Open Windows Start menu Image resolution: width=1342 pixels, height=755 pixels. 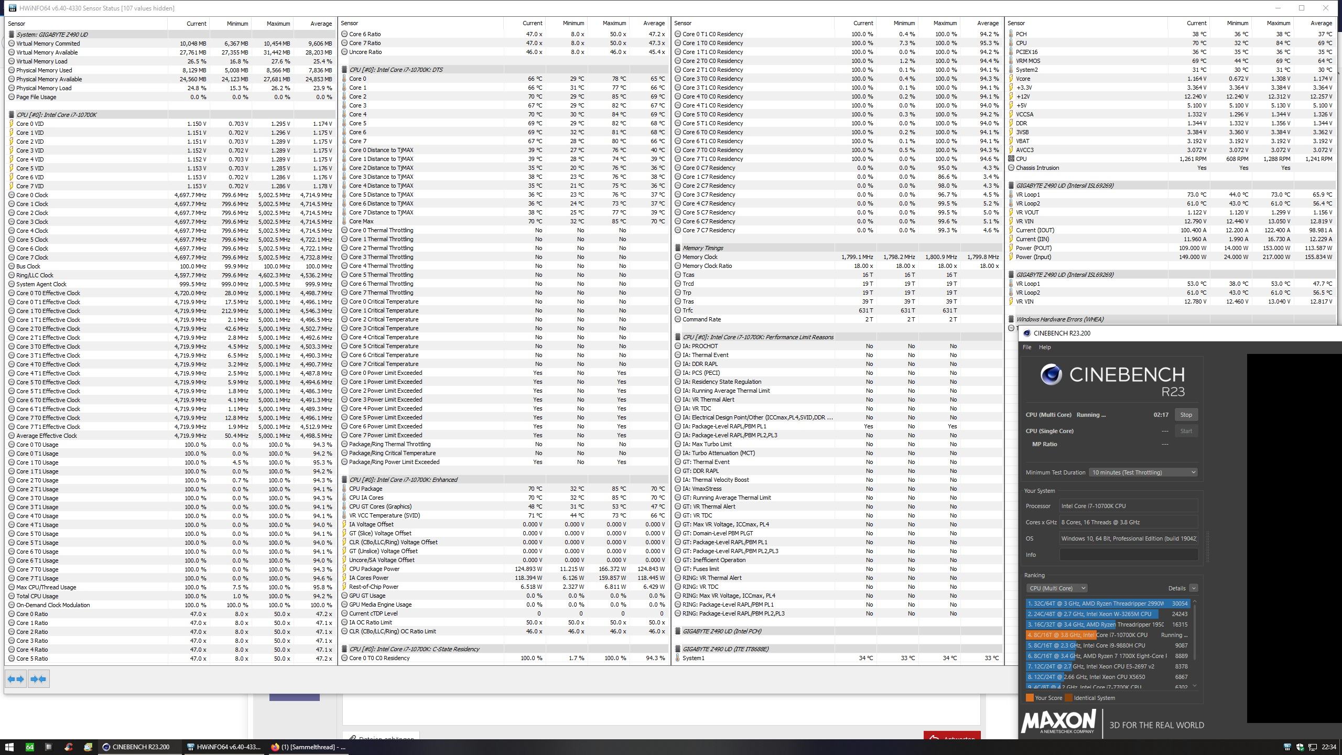tap(9, 747)
